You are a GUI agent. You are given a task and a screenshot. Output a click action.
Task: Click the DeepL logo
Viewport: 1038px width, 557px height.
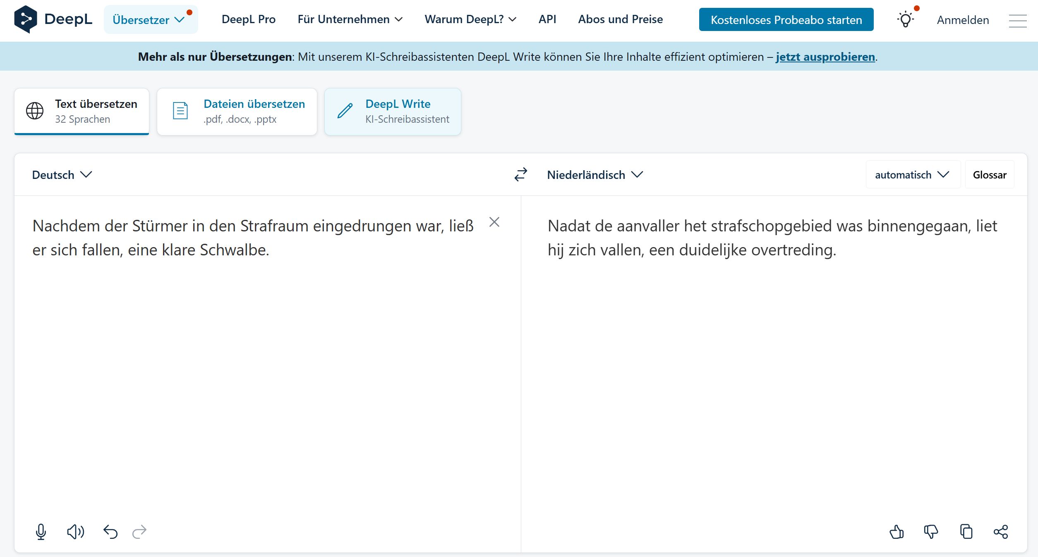(x=53, y=19)
